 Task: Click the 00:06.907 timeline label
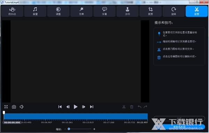point(47,122)
